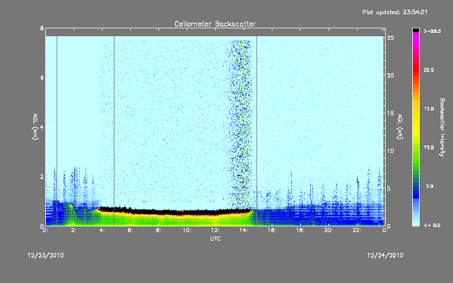Click the 'Ceilometer Backscatter' plot title
The height and width of the screenshot is (283, 453).
tap(215, 24)
